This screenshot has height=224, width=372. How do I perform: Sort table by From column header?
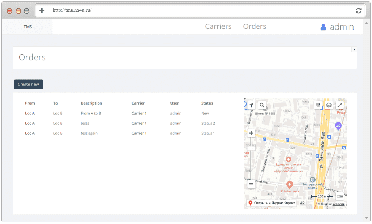click(x=30, y=103)
